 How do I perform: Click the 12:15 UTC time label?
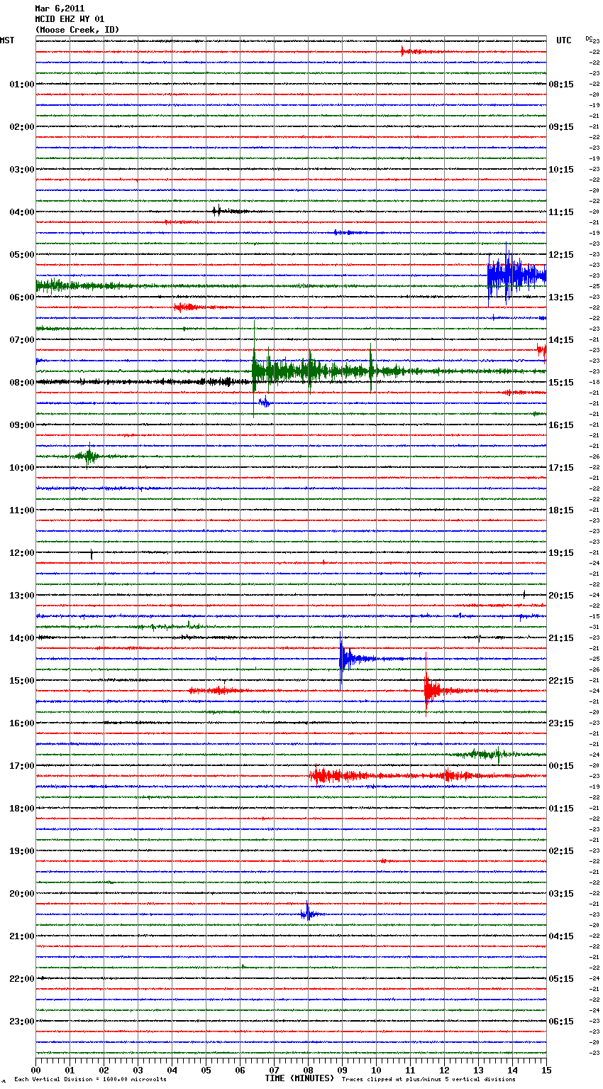(x=561, y=255)
